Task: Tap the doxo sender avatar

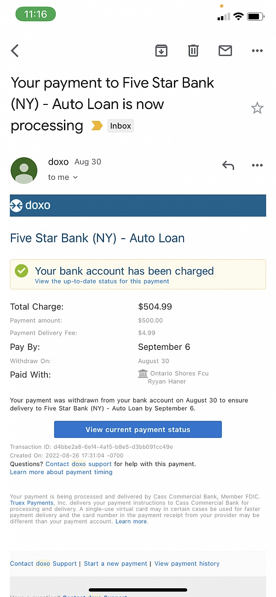Action: pos(24,170)
